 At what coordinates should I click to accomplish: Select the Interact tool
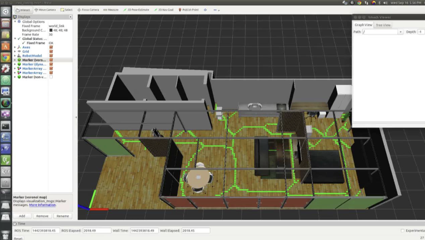point(23,10)
